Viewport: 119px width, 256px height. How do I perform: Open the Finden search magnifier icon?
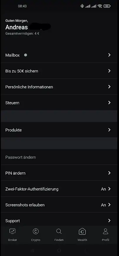pyautogui.click(x=59, y=231)
